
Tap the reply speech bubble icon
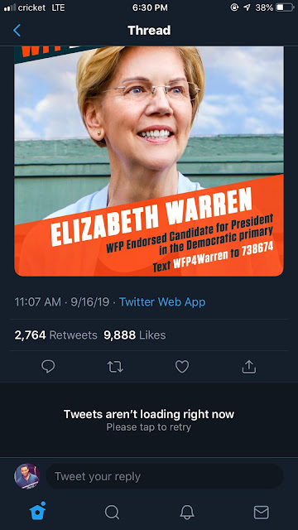pos(48,366)
